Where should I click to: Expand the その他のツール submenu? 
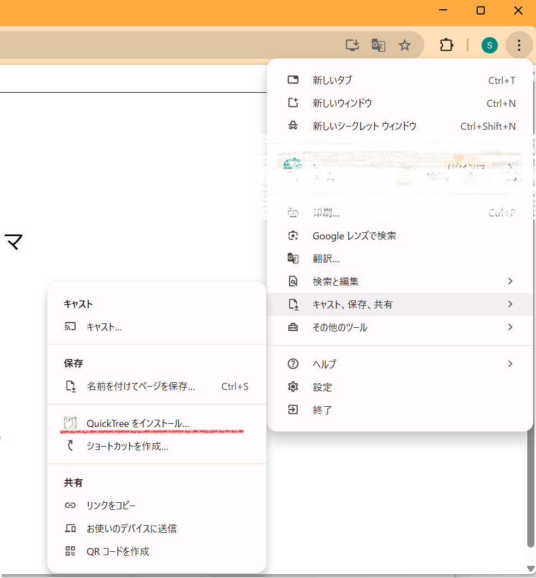pyautogui.click(x=510, y=327)
